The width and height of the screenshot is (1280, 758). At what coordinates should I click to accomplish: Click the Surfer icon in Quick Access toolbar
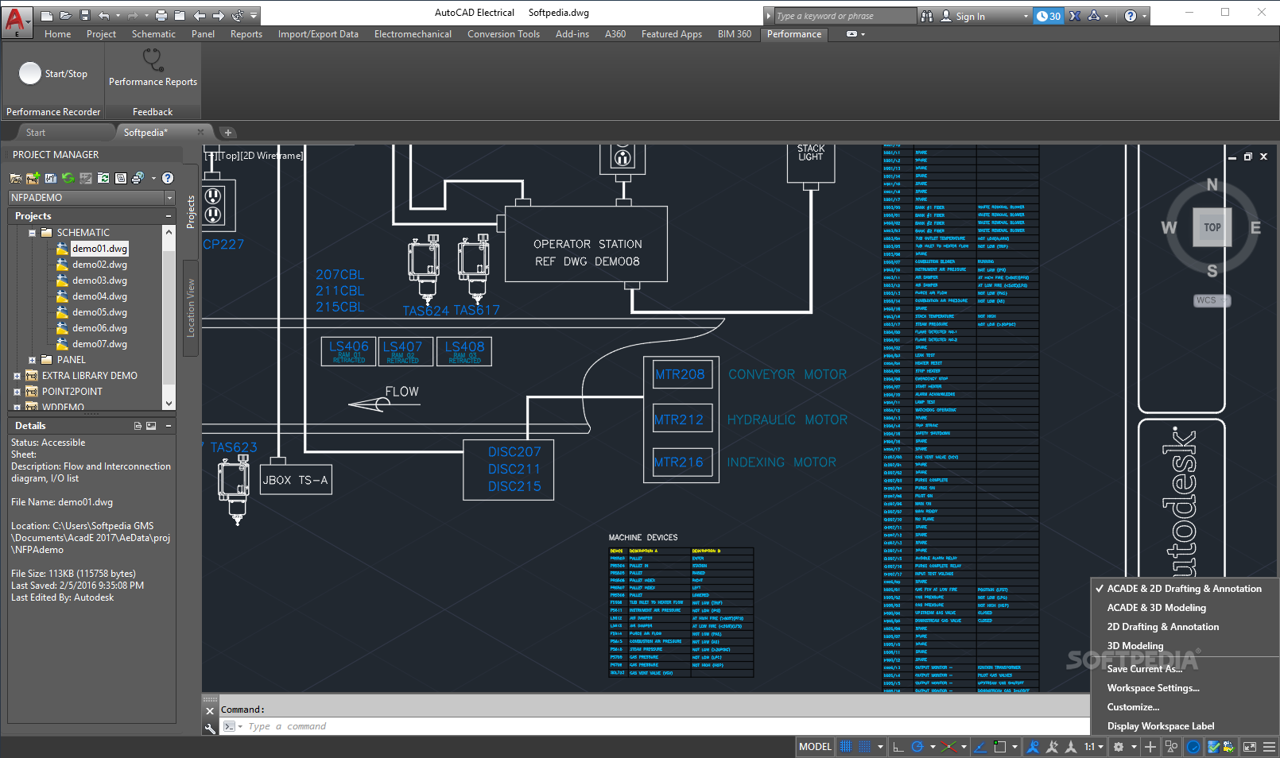(238, 15)
